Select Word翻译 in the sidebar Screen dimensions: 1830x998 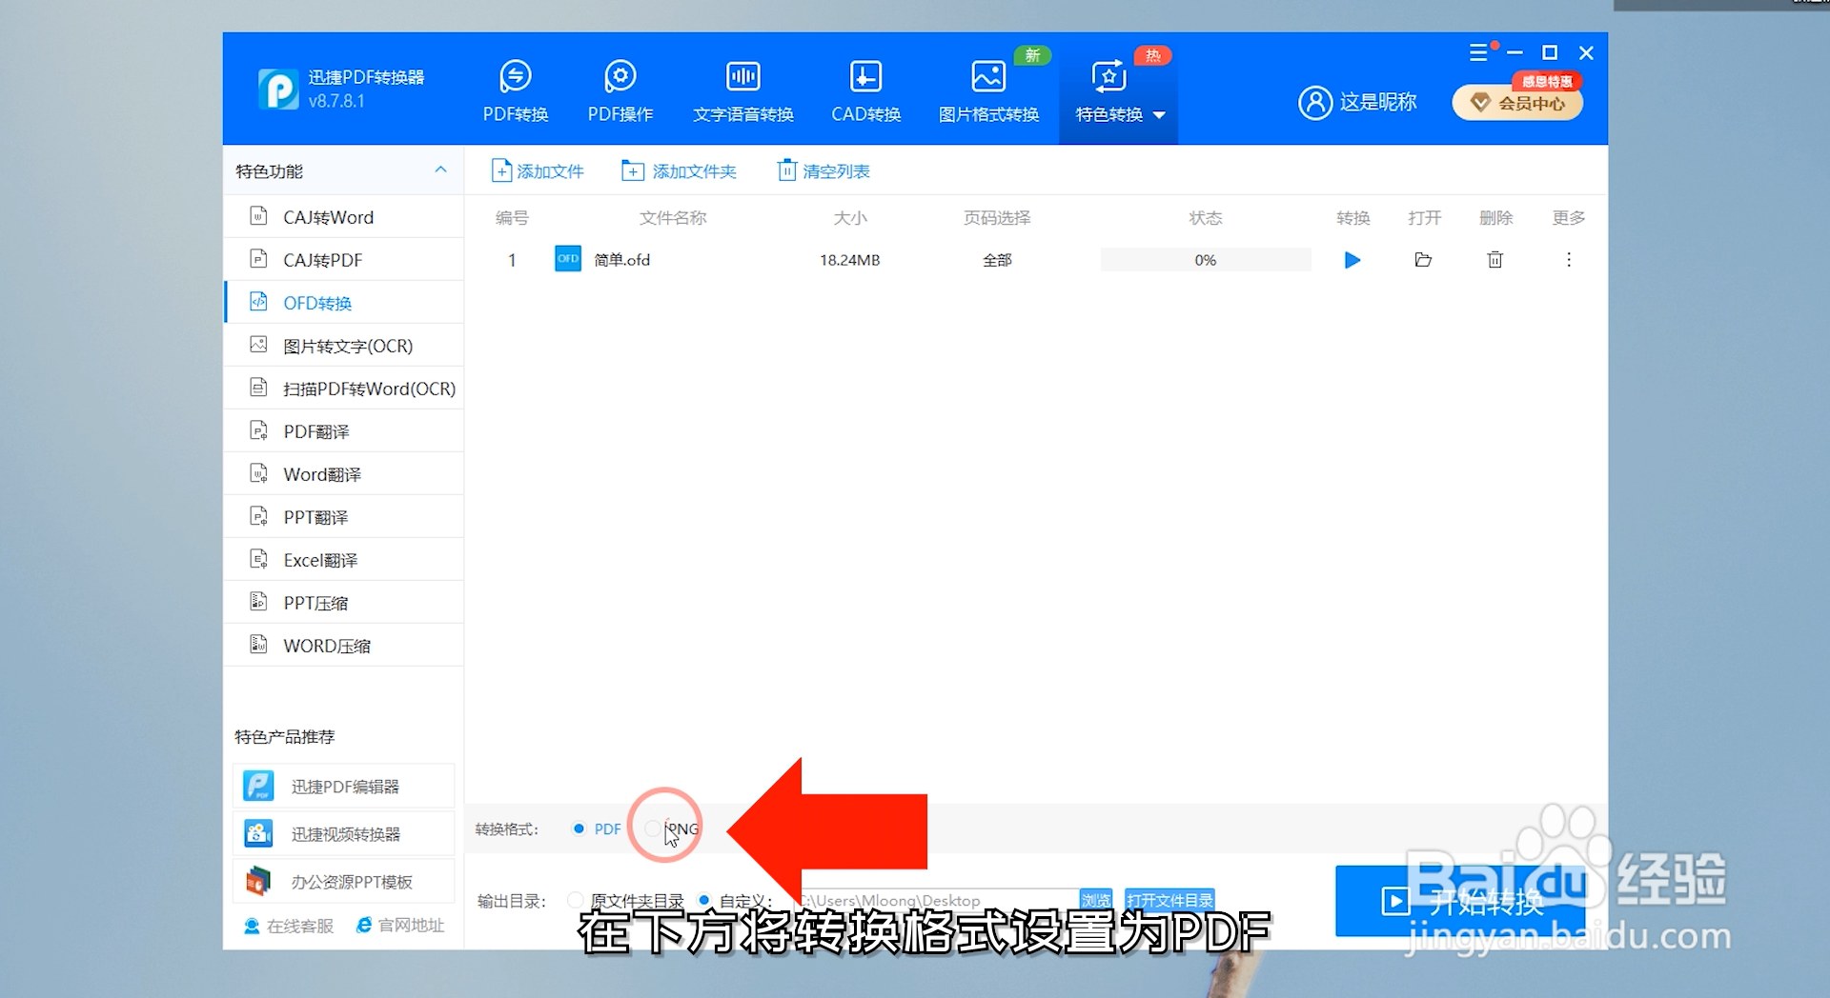(344, 474)
